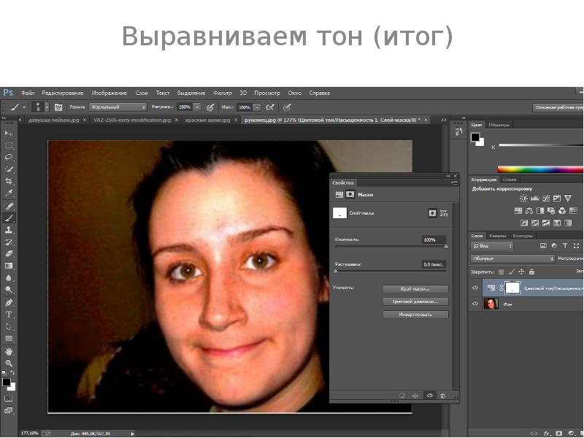Open the Фильтр menu
Screen dimensions: 584x438
tap(223, 93)
